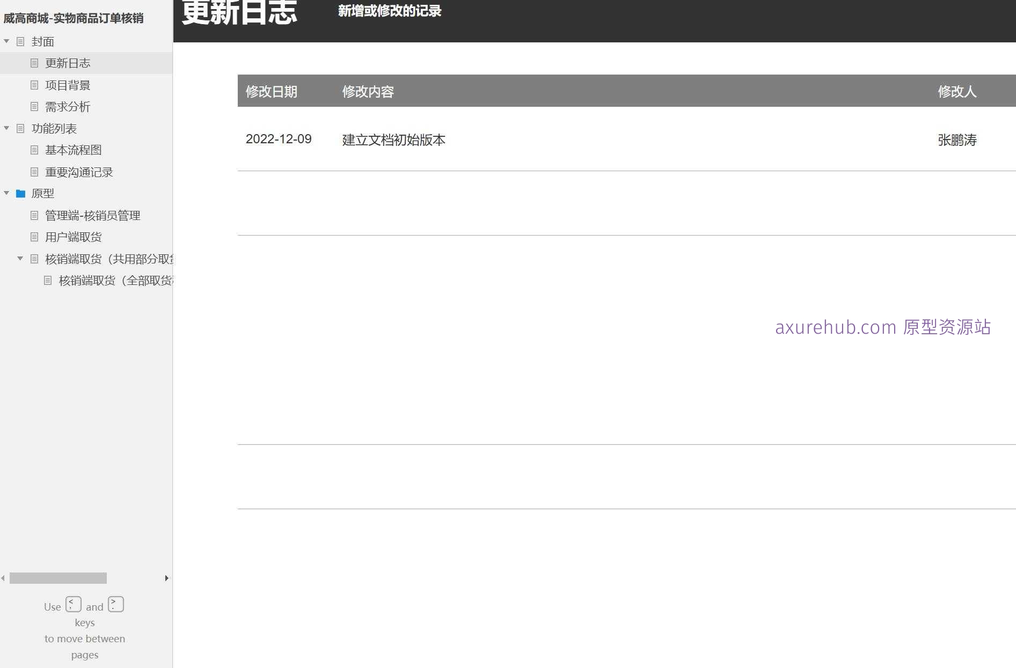1016x668 pixels.
Task: Collapse the 封面 tree node
Action: 6,41
